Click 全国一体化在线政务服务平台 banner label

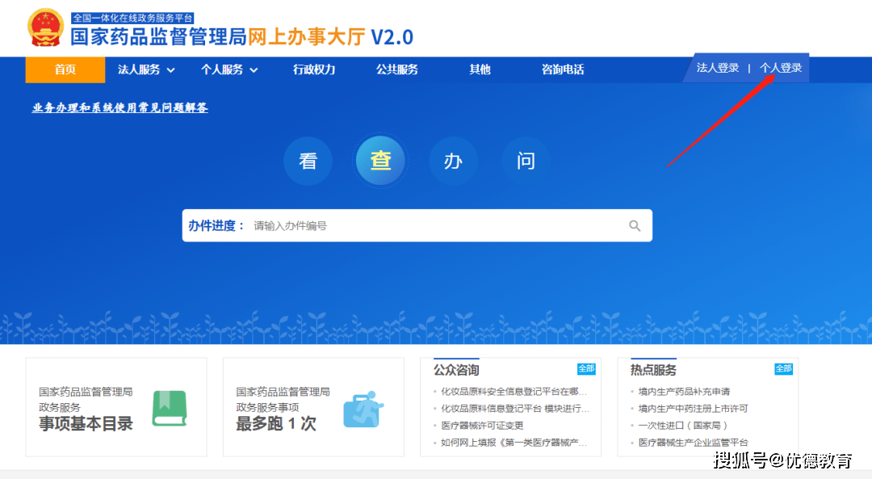pyautogui.click(x=132, y=18)
